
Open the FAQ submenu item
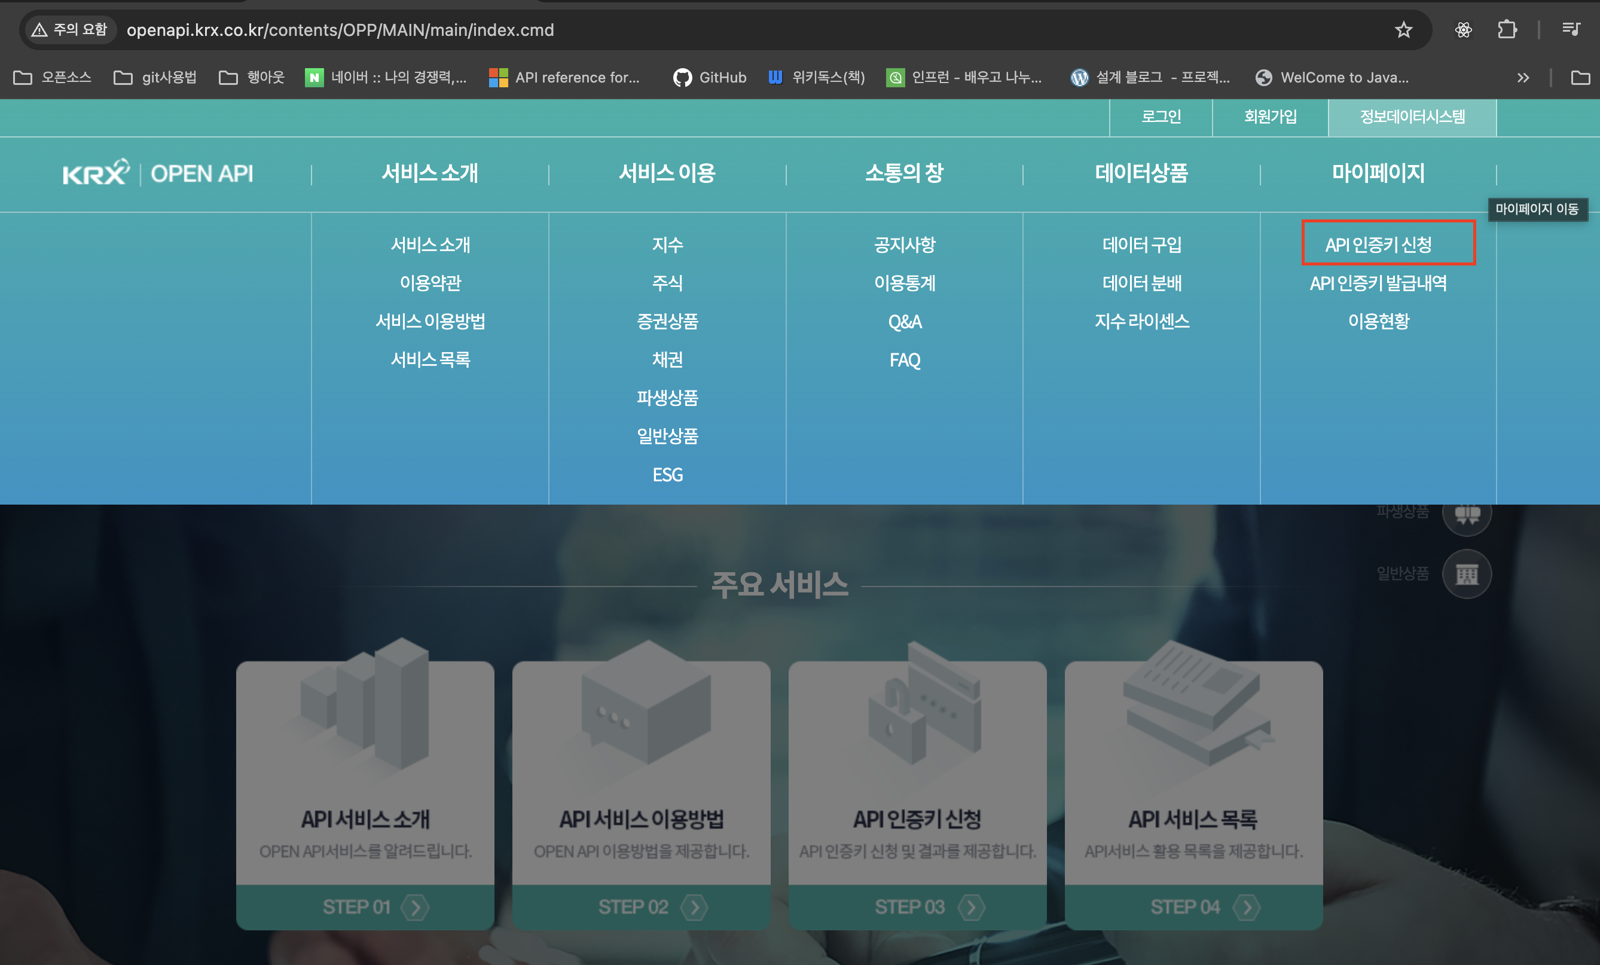[905, 360]
